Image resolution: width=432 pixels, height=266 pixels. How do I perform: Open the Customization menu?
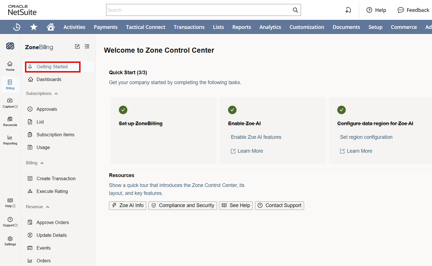coord(307,27)
